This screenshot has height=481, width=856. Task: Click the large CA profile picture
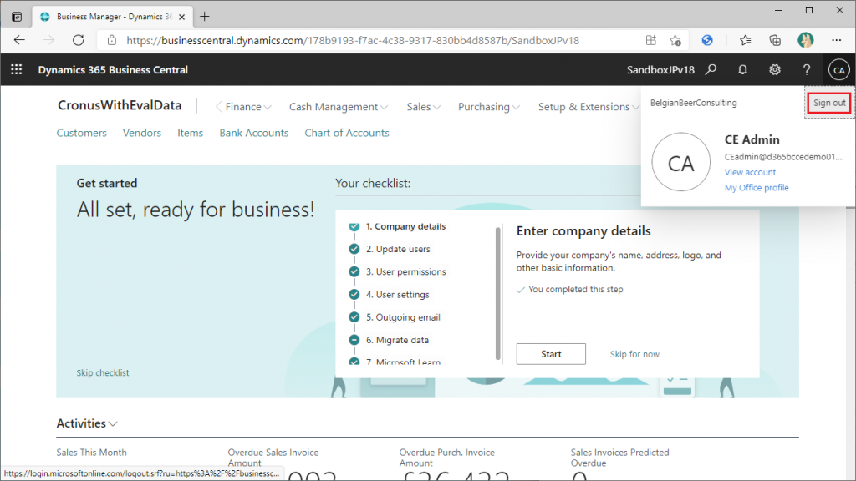pos(680,162)
